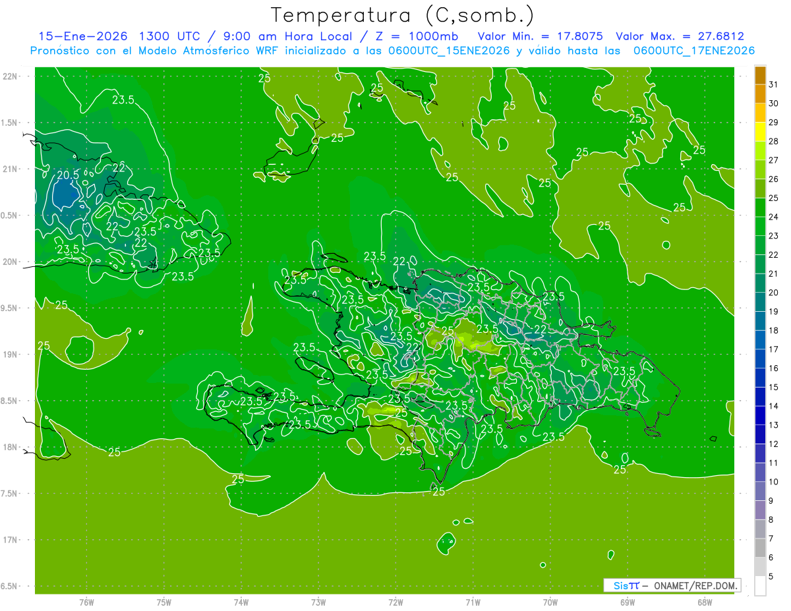This screenshot has width=791, height=611.
Task: Click the "69W" longitude axis label
Action: pos(628,602)
